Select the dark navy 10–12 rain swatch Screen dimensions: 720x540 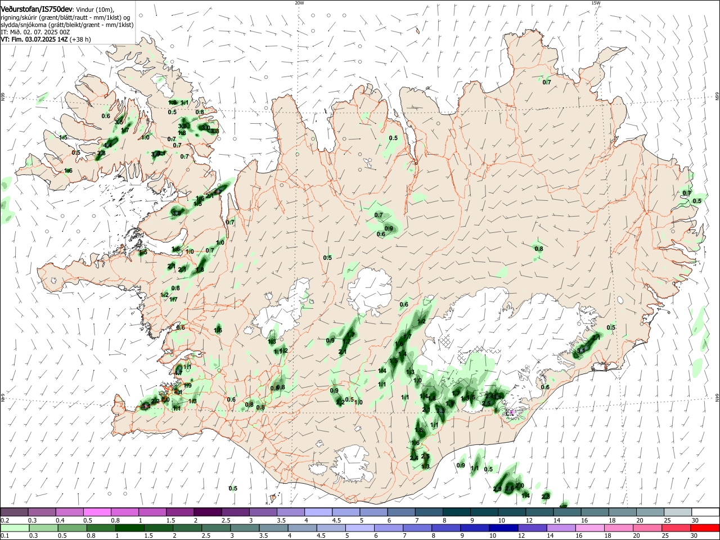point(502,528)
